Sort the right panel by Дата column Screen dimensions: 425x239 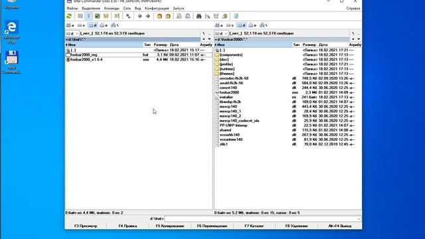(x=333, y=44)
